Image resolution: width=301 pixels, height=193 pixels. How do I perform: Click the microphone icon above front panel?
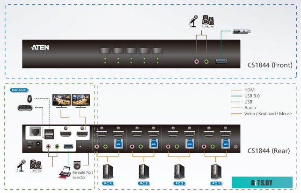pos(193,21)
